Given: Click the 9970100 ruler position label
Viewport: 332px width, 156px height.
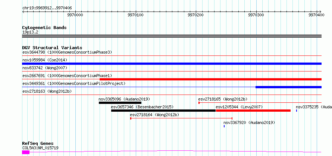Looking at the screenshot, I should (x=135, y=15).
